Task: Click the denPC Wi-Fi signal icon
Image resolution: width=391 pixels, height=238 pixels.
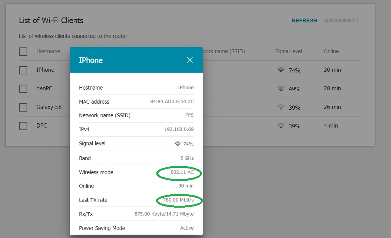Action: coord(281,88)
